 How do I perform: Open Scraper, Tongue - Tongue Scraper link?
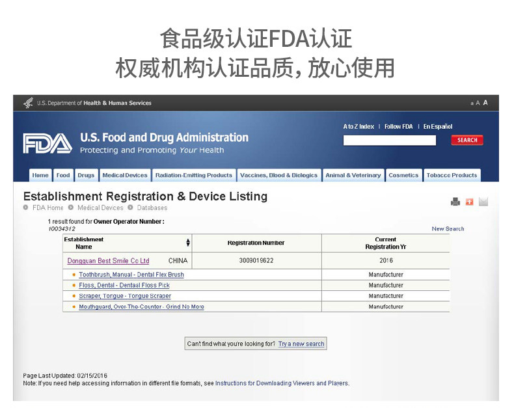[125, 296]
